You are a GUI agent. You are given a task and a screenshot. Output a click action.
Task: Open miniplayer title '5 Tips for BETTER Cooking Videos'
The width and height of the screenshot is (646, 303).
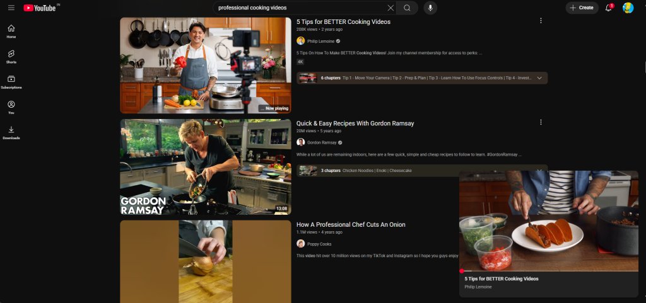[502, 278]
